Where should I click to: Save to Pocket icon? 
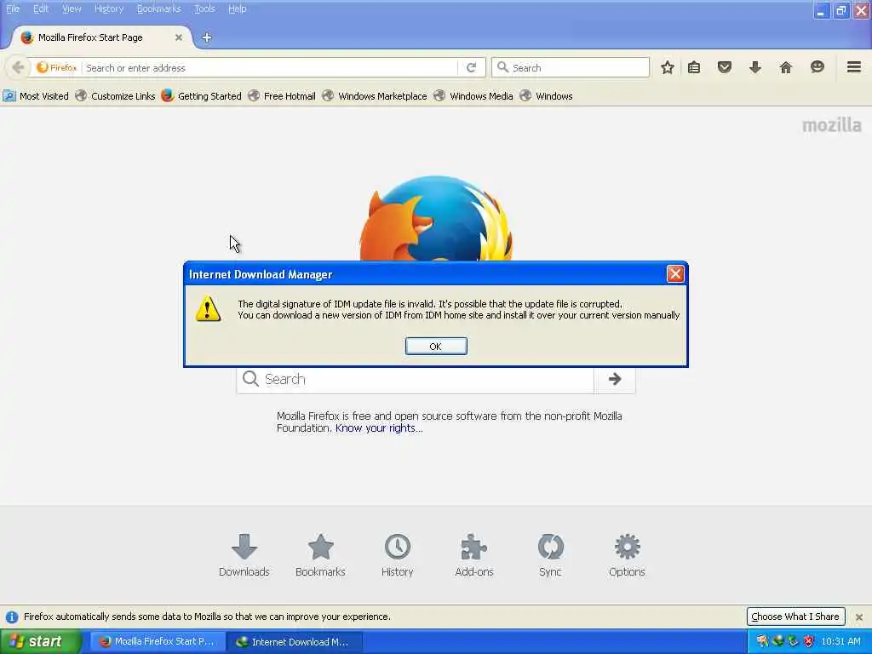click(x=724, y=67)
